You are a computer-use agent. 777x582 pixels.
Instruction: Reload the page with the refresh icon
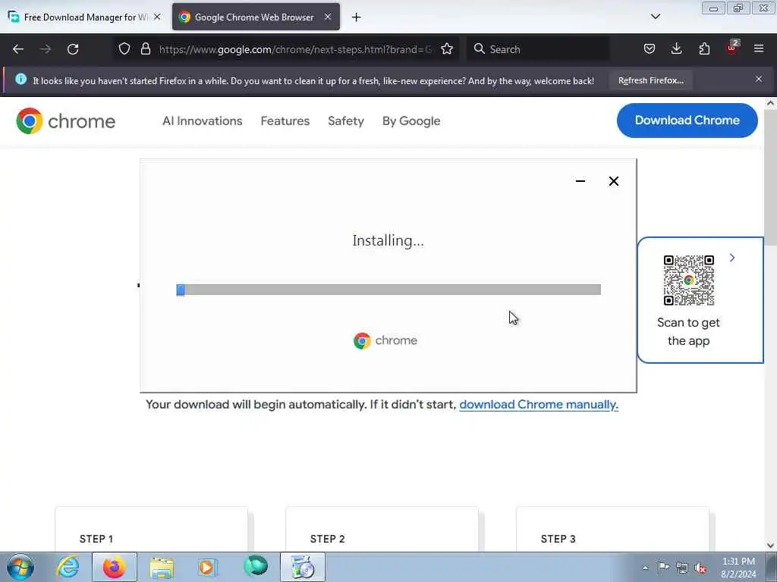pyautogui.click(x=73, y=49)
